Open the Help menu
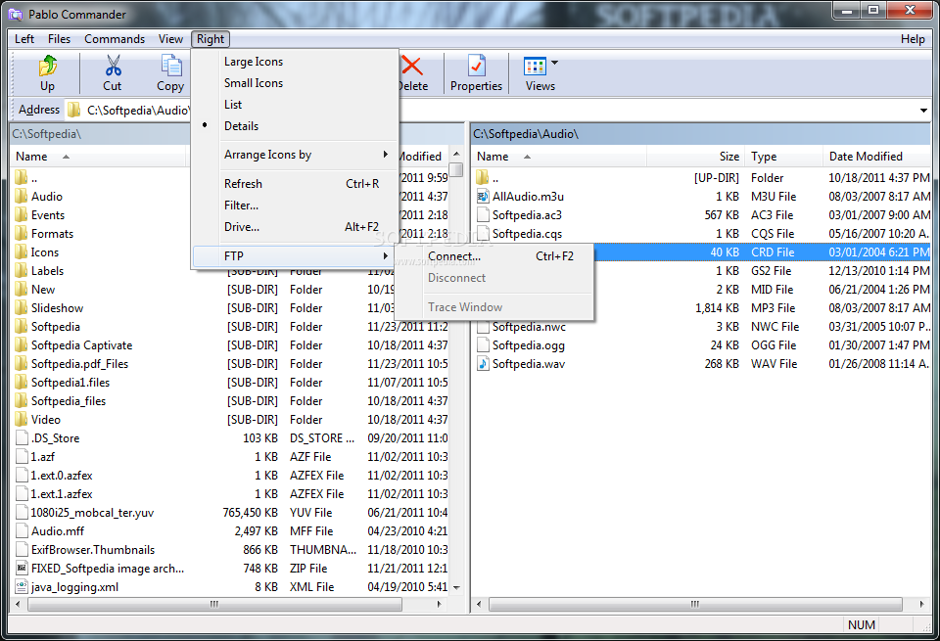The height and width of the screenshot is (641, 940). 913,39
